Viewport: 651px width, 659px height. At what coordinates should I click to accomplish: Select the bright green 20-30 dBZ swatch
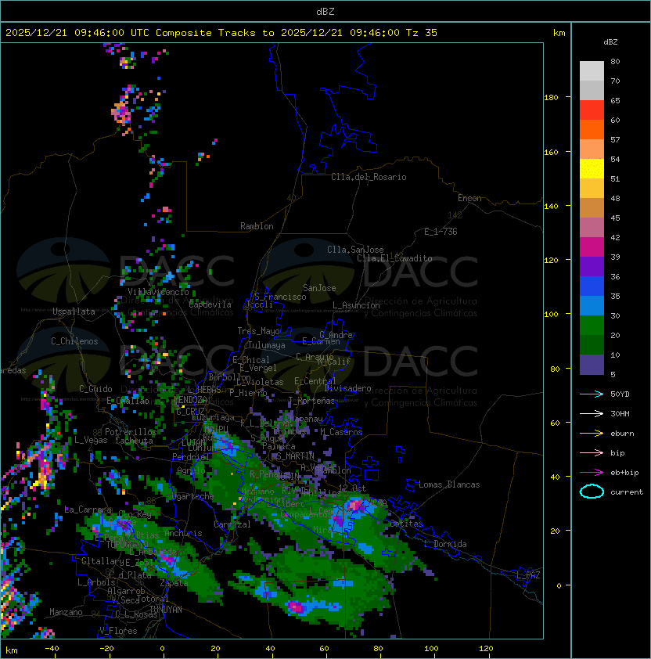click(x=592, y=326)
